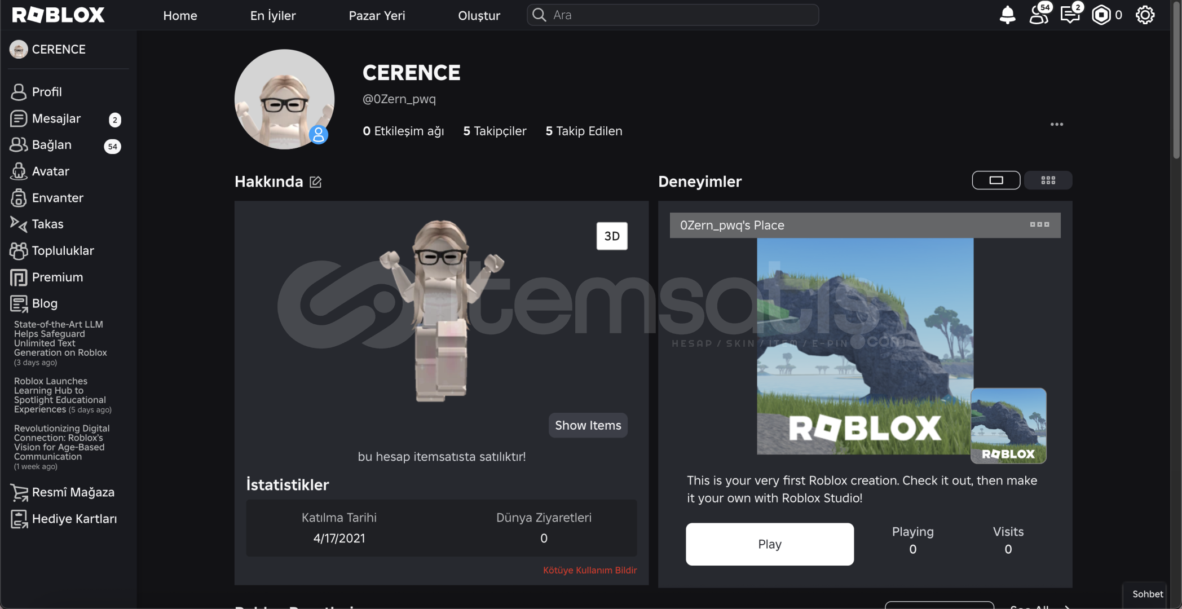Switch experiences to slideshow view
Image resolution: width=1182 pixels, height=609 pixels.
click(996, 180)
